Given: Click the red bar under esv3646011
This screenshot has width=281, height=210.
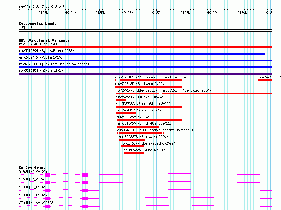Looking at the screenshot, I should (x=140, y=133).
